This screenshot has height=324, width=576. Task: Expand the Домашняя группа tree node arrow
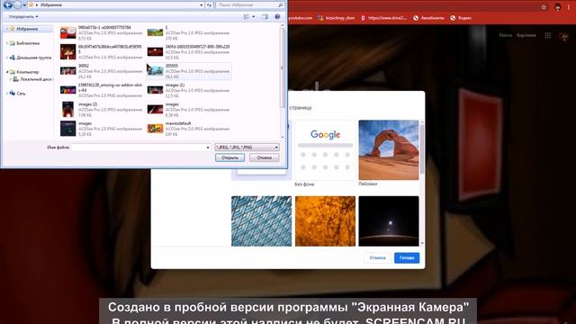6,58
